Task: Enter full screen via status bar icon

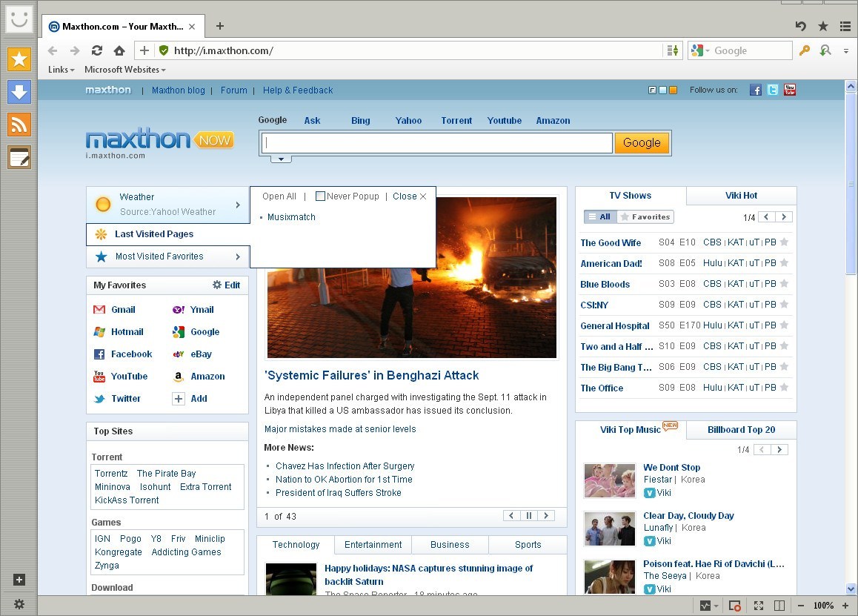Action: point(757,606)
